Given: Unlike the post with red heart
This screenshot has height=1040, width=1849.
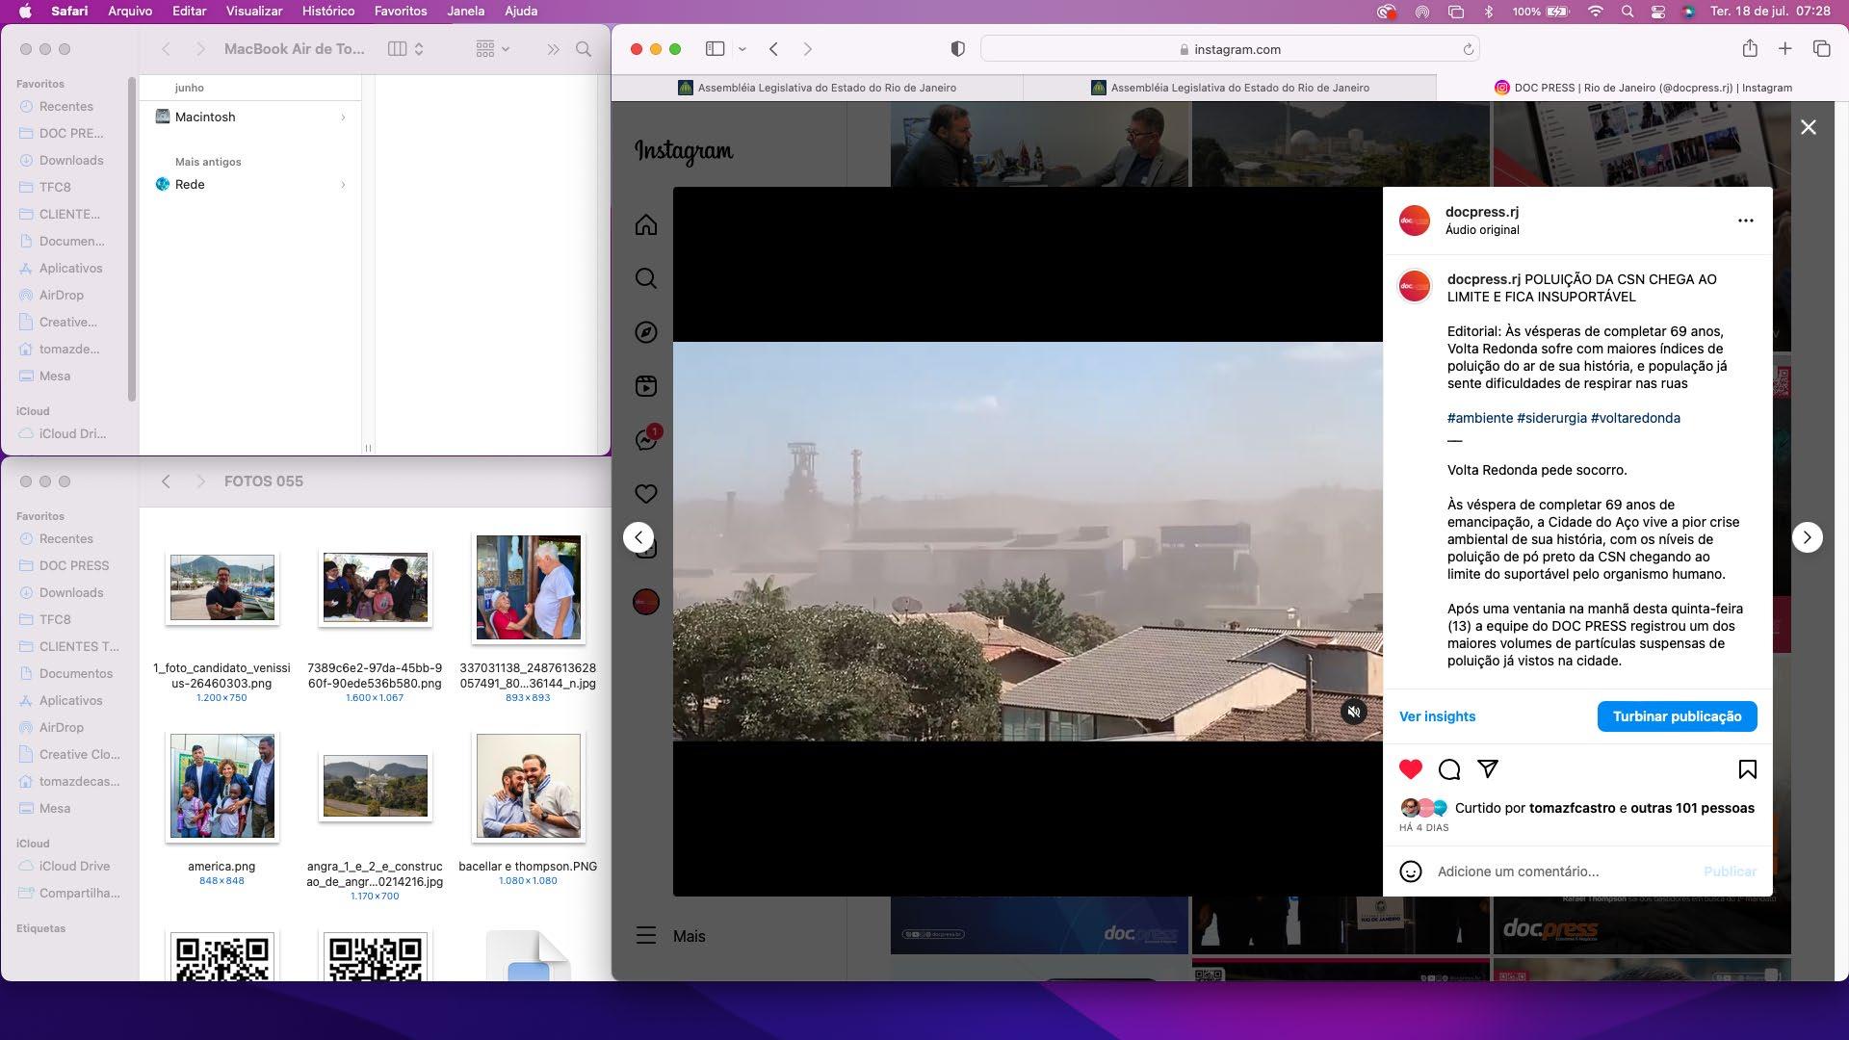Looking at the screenshot, I should pyautogui.click(x=1411, y=769).
